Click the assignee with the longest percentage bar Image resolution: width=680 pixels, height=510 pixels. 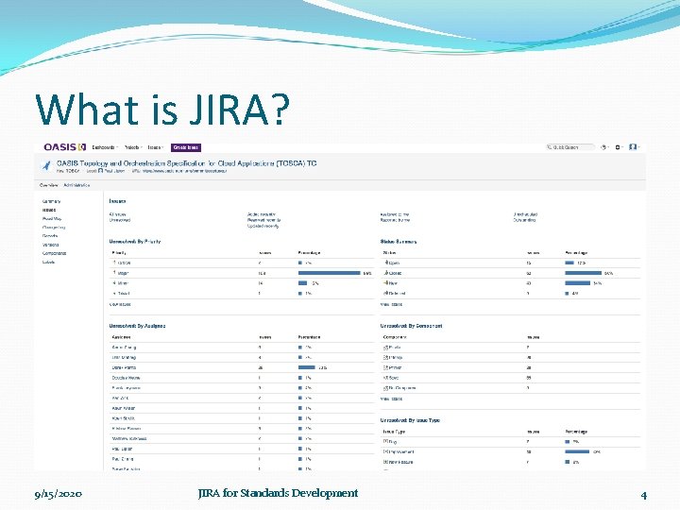point(124,367)
